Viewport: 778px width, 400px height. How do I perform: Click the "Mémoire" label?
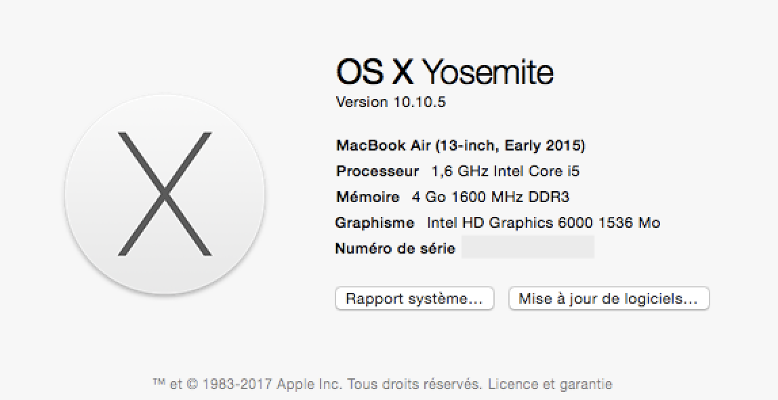pos(367,197)
